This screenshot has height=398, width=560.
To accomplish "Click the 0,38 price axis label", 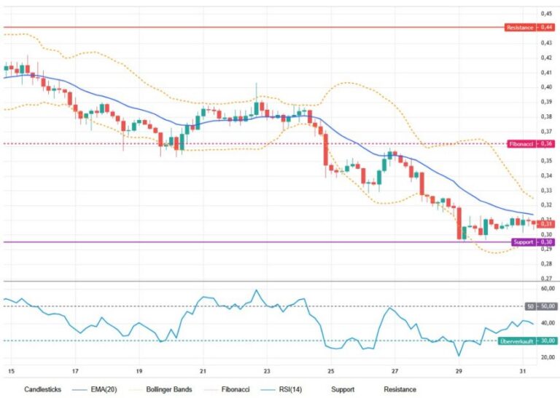I will (546, 117).
